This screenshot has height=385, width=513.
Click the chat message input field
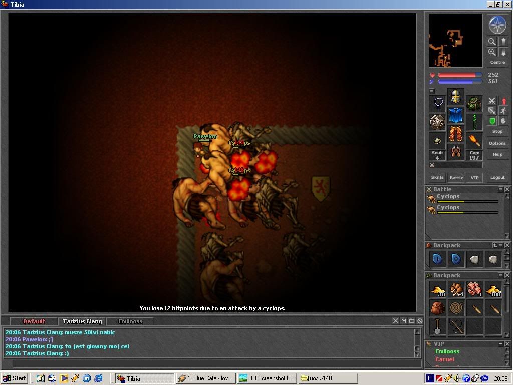216,363
